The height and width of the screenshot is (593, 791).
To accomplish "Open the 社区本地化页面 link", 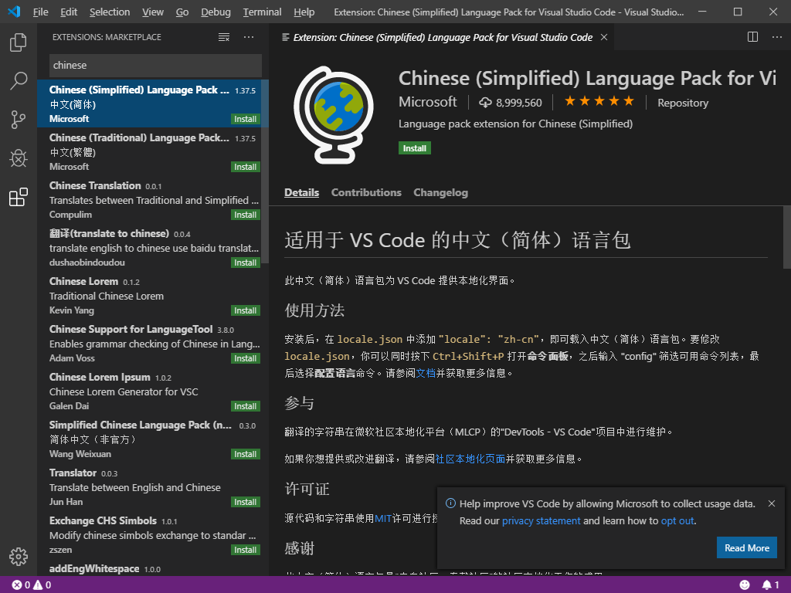I will [470, 459].
